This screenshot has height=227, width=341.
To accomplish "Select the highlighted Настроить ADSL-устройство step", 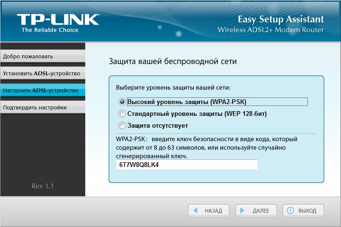I will [42, 90].
